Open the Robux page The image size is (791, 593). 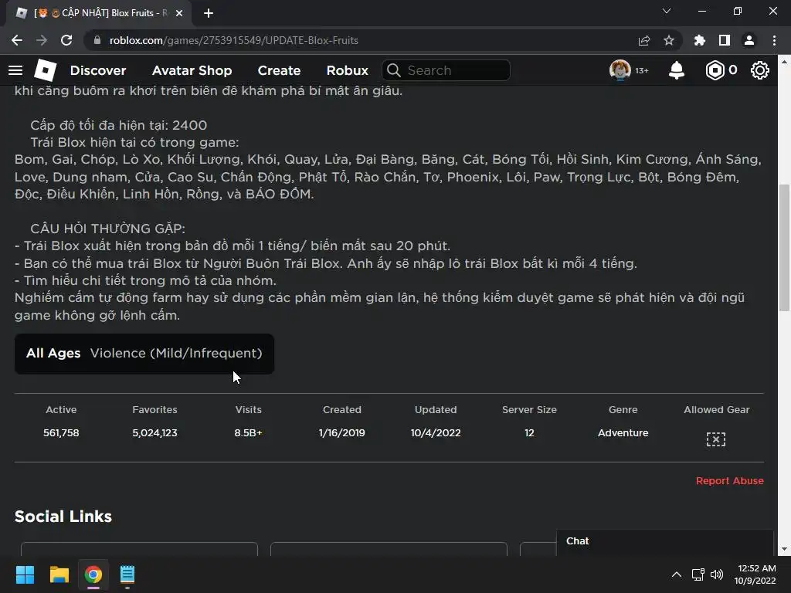[x=347, y=70]
